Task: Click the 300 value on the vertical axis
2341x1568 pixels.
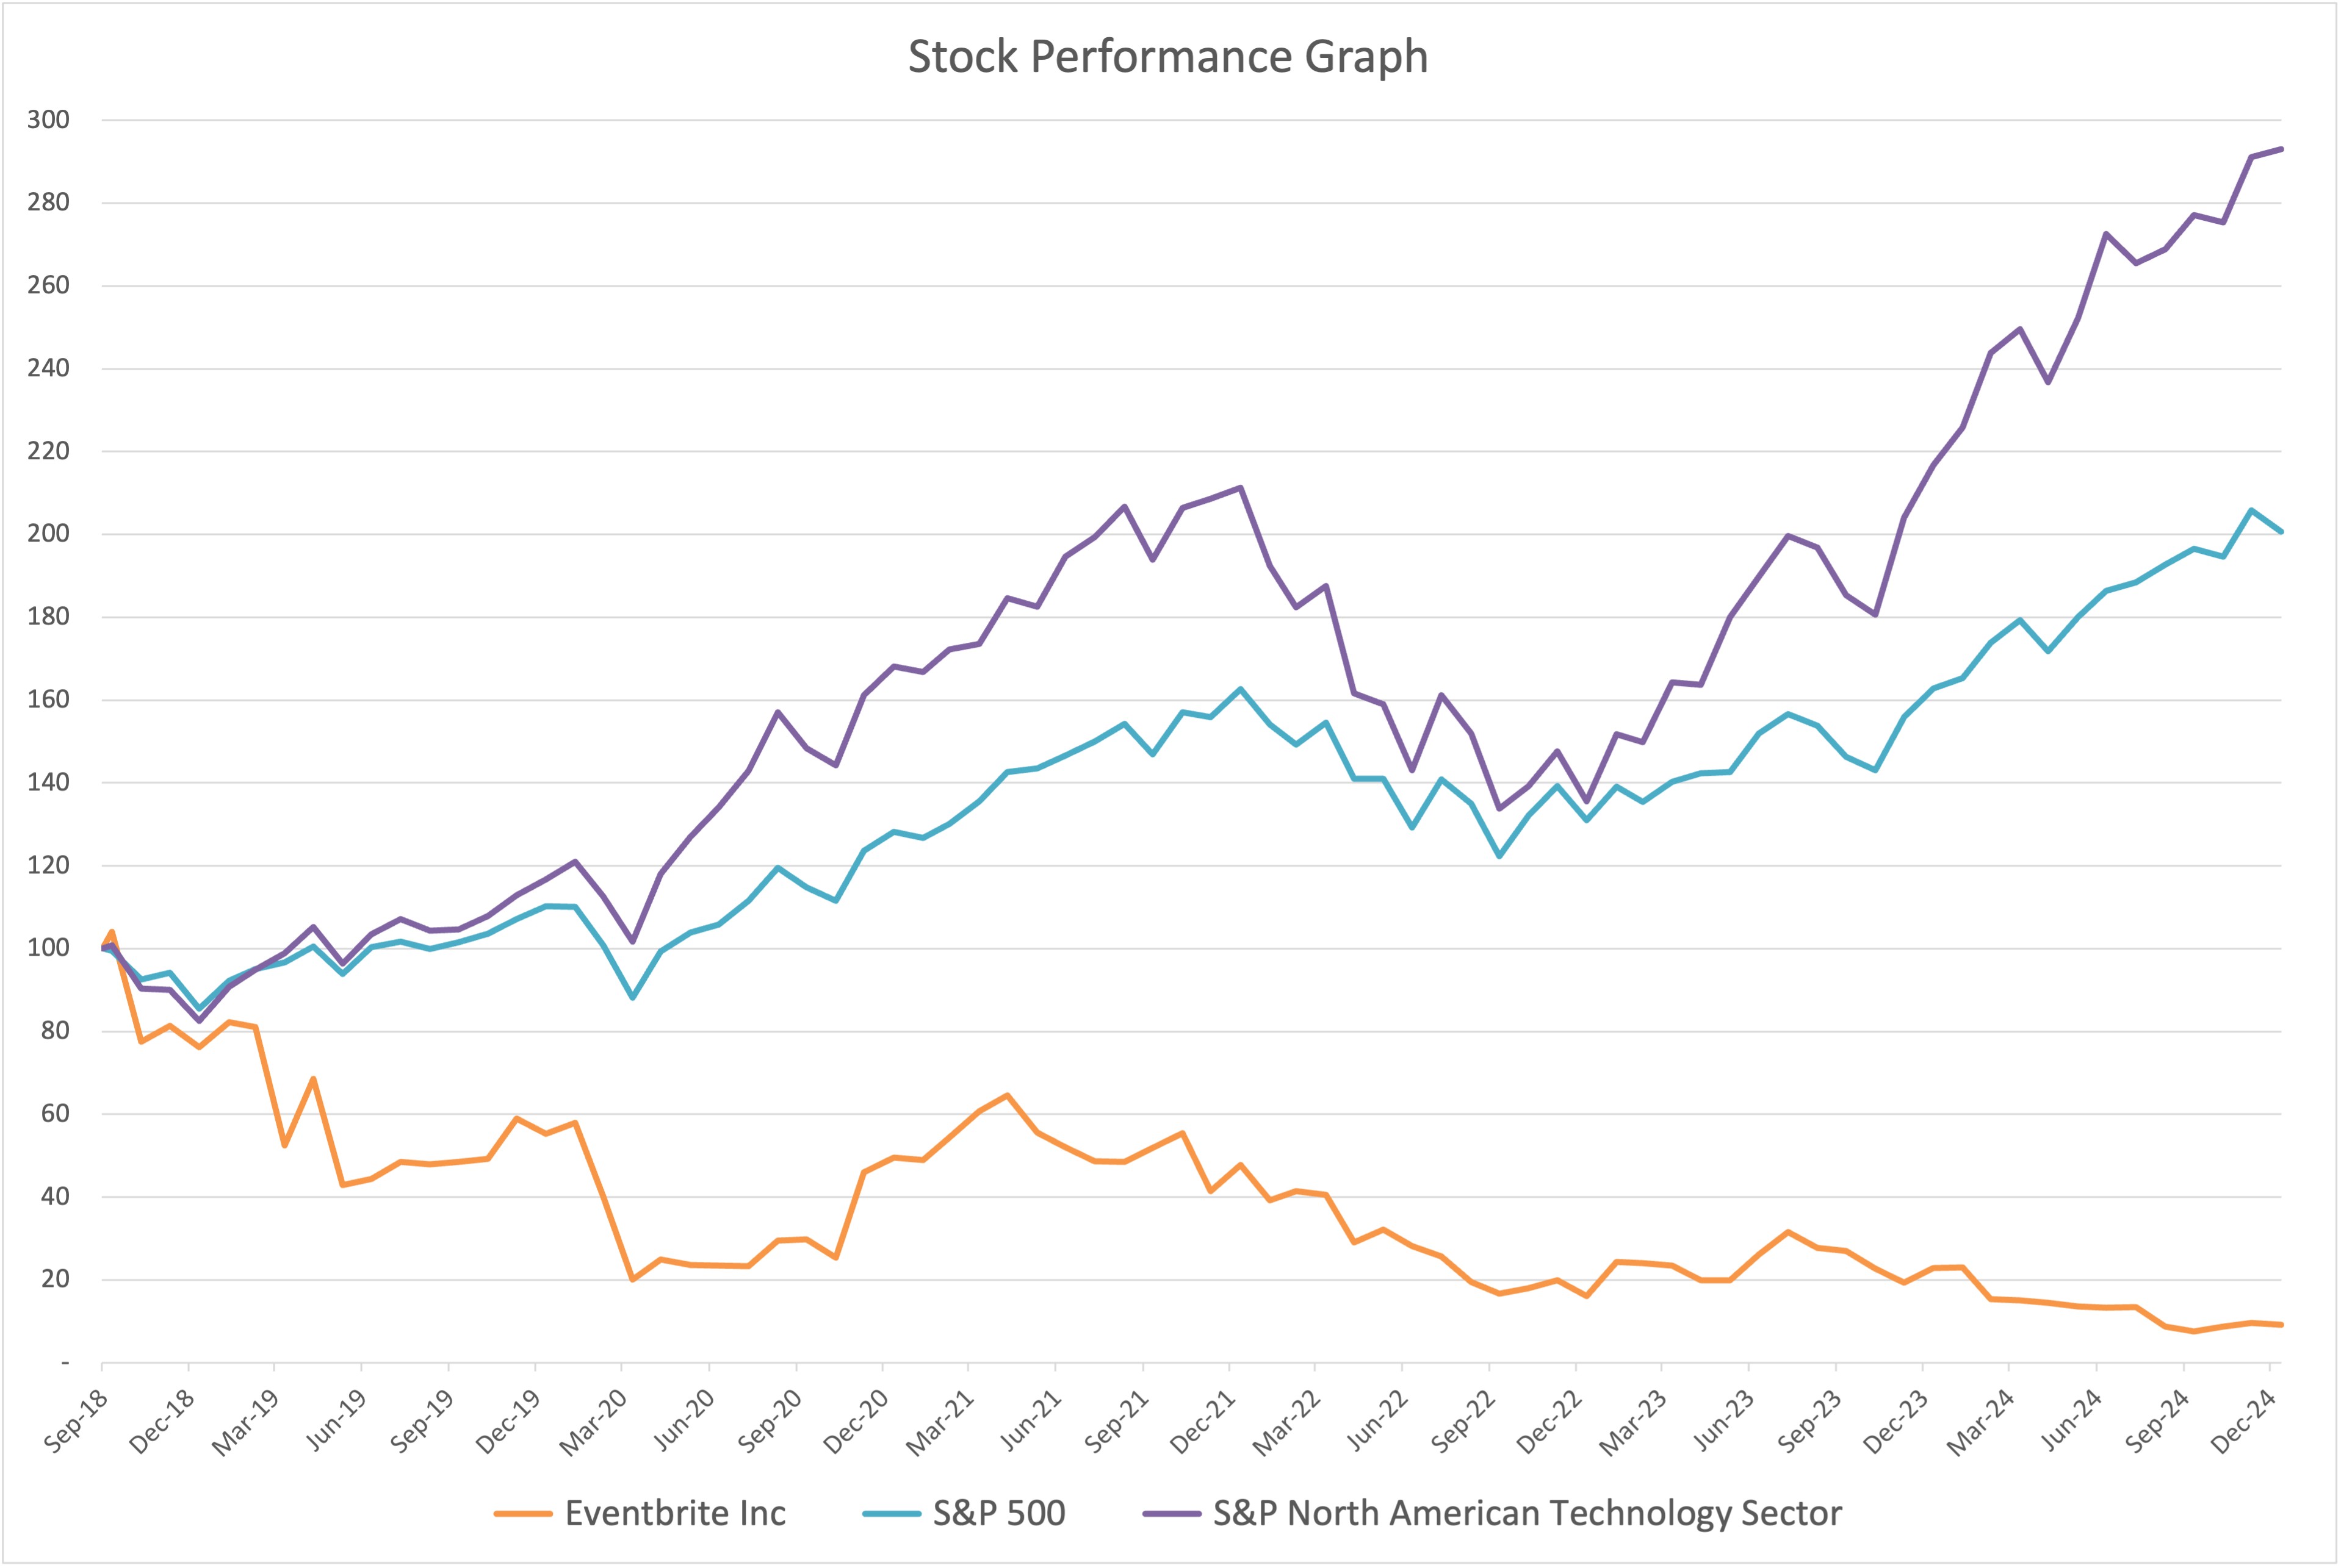Action: [x=48, y=120]
